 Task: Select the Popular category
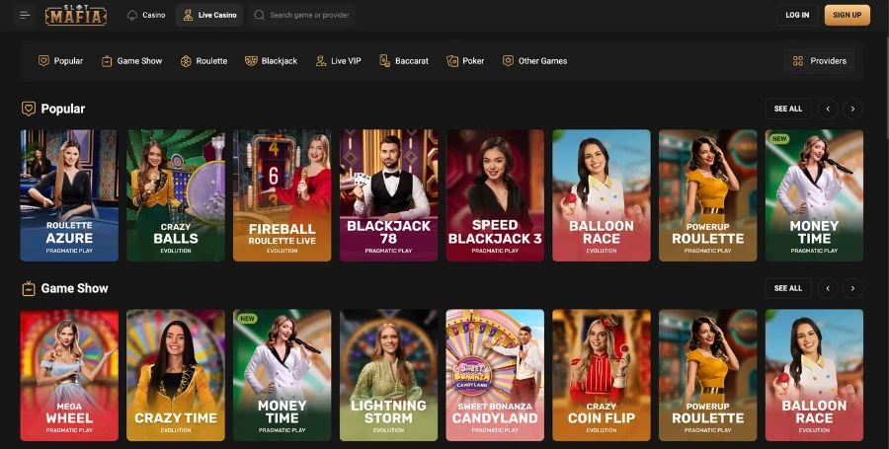60,61
